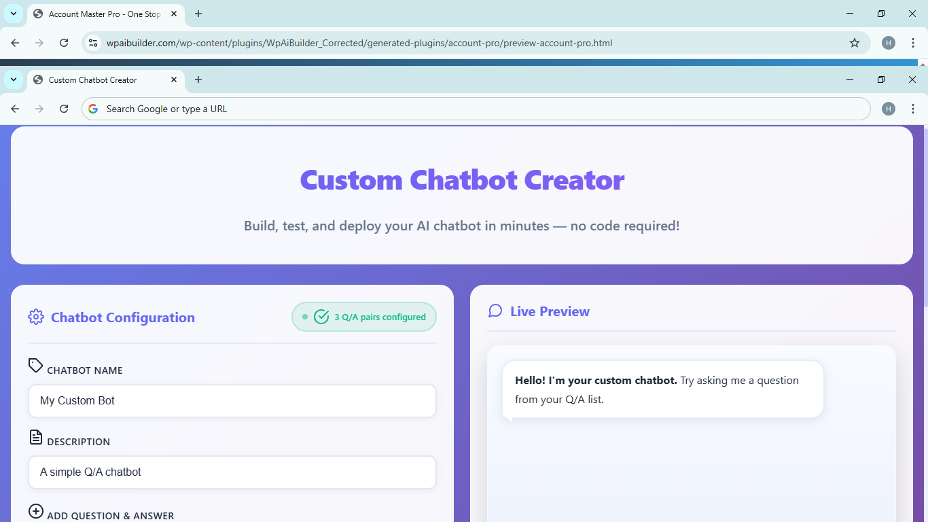
Task: Click the plus-circle icon beside ADD QUESTION & ANSWER
Action: 35,511
